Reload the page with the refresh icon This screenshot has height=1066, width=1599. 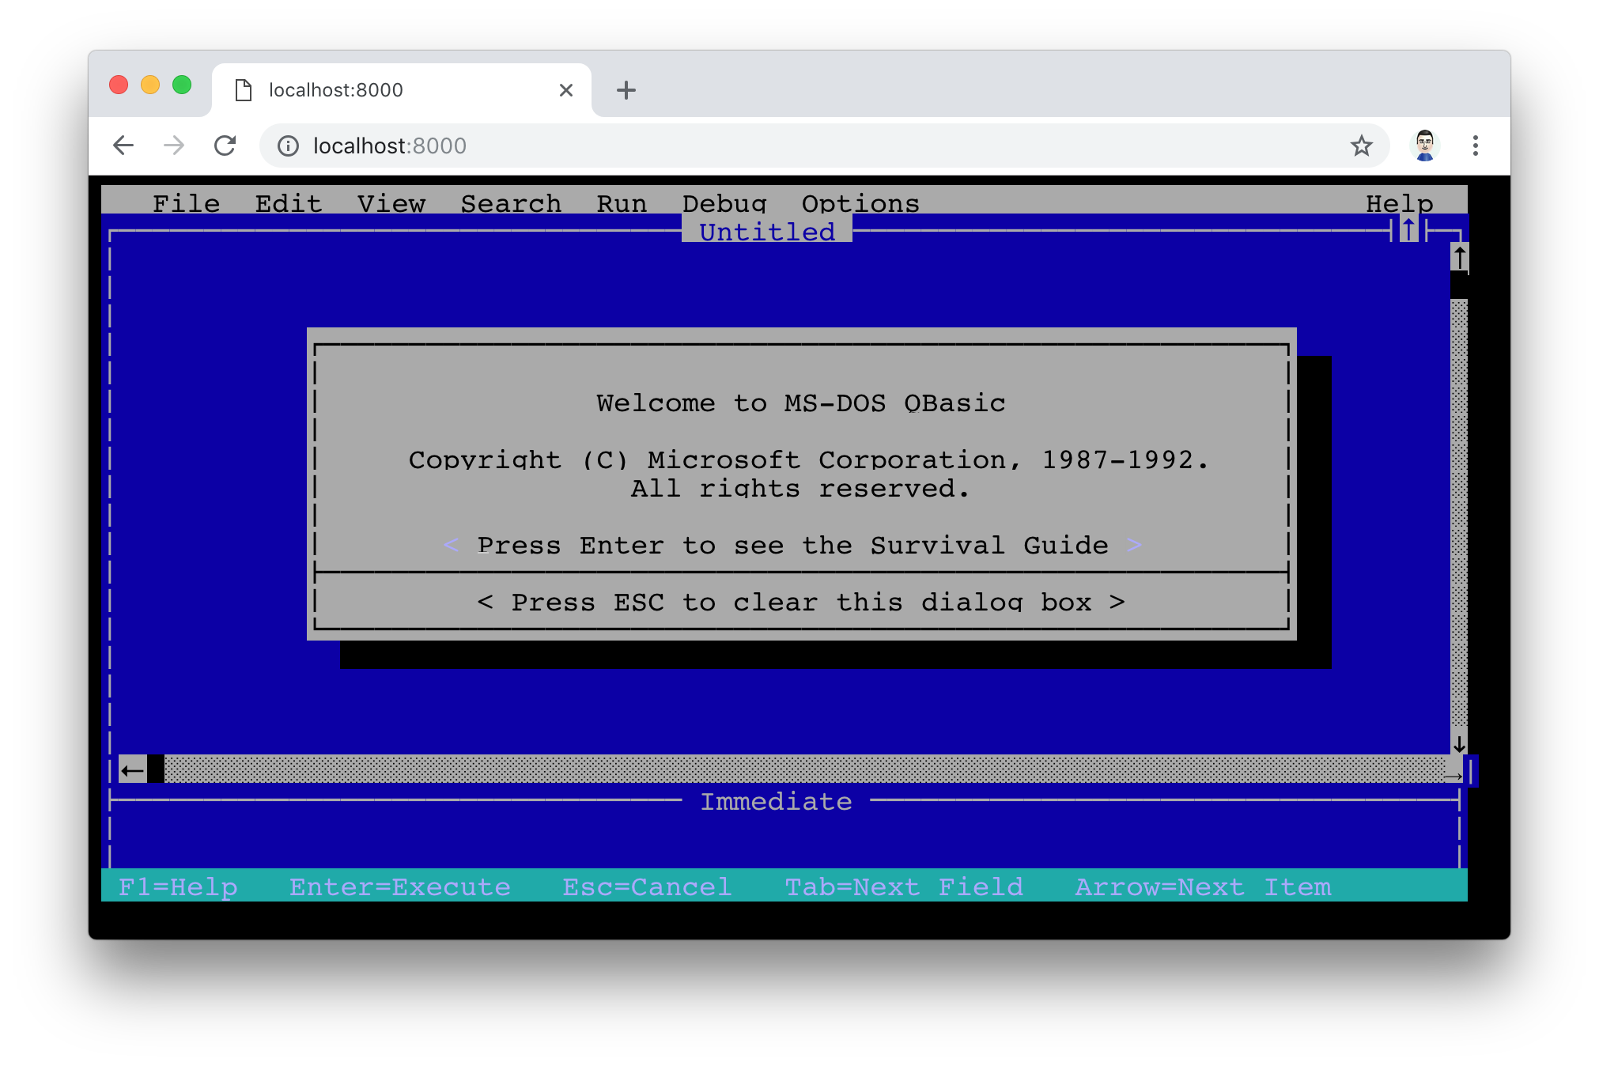pyautogui.click(x=225, y=146)
